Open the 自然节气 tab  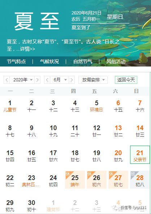point(83,61)
